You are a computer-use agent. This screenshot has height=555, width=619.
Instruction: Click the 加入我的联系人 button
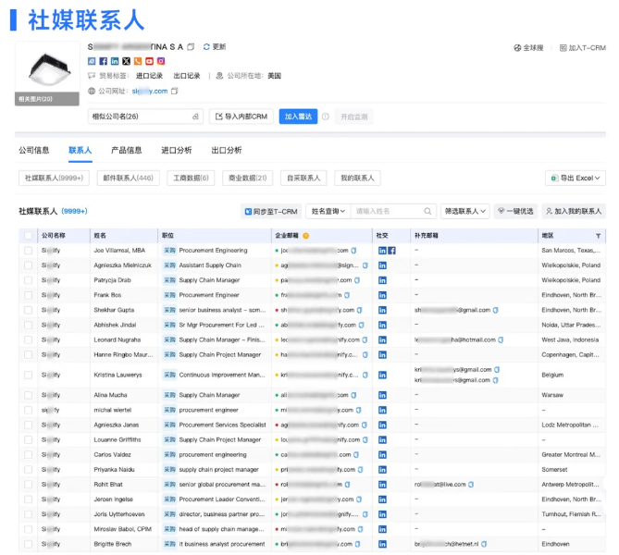pos(574,211)
